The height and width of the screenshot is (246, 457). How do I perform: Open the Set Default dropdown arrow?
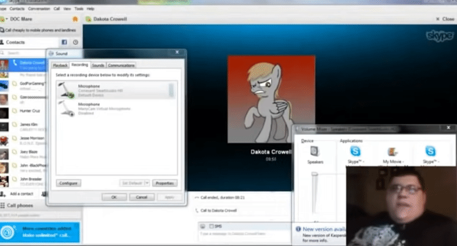pyautogui.click(x=147, y=183)
